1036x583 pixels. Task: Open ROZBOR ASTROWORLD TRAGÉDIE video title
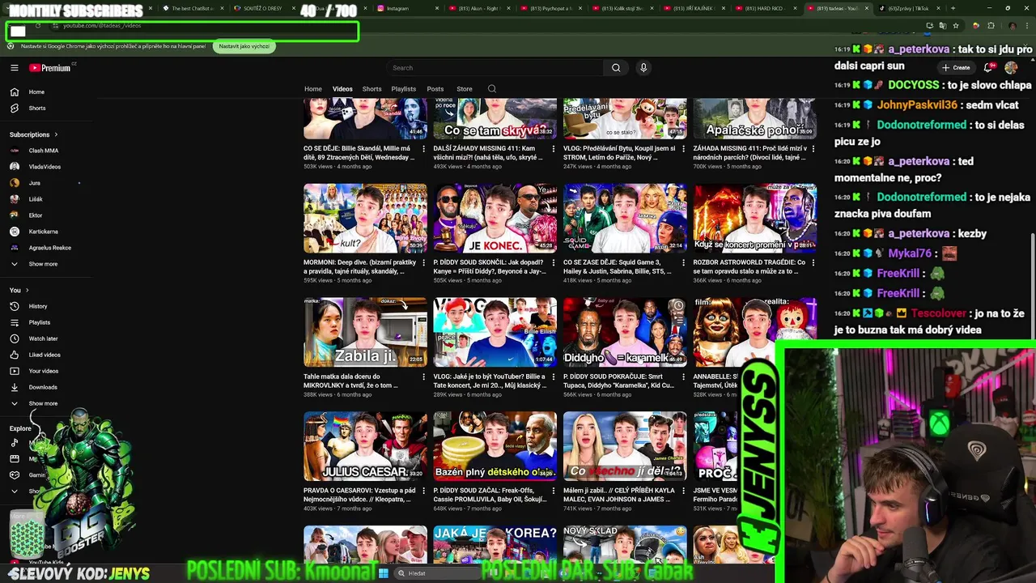pos(749,267)
